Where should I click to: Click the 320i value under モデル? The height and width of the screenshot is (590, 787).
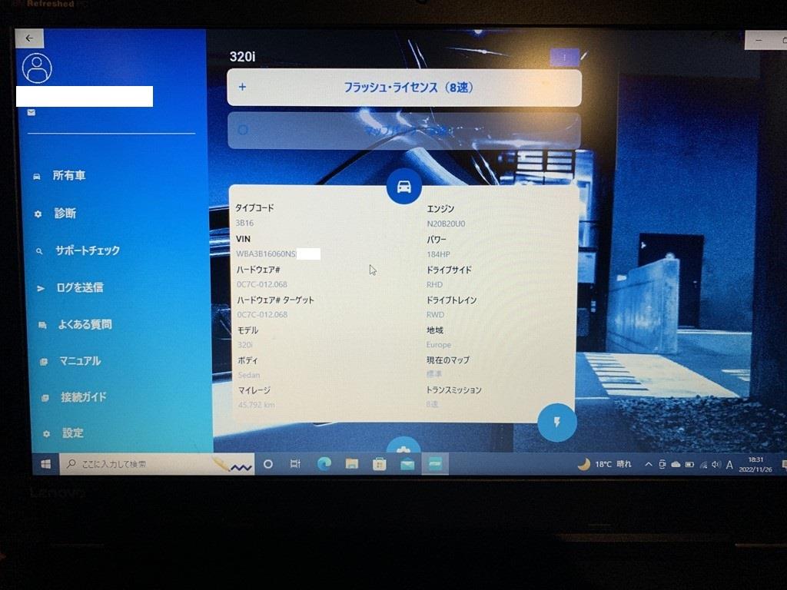click(x=245, y=345)
